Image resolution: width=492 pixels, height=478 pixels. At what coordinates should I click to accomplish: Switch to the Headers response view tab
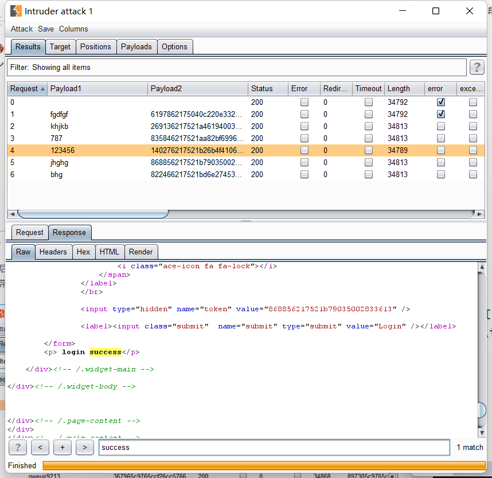pyautogui.click(x=53, y=252)
